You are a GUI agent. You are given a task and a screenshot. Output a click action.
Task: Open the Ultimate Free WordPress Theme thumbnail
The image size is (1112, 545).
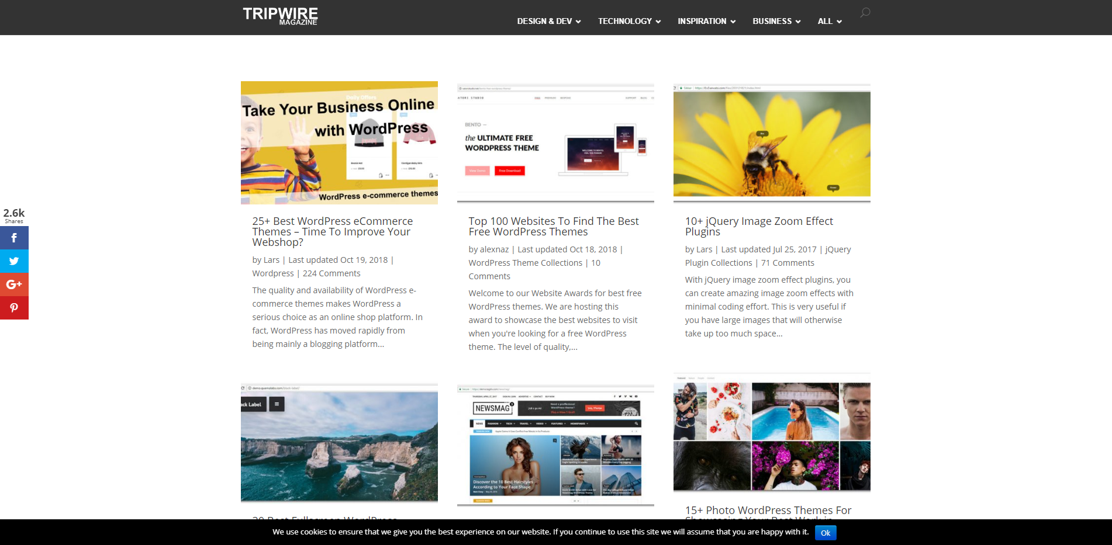555,143
